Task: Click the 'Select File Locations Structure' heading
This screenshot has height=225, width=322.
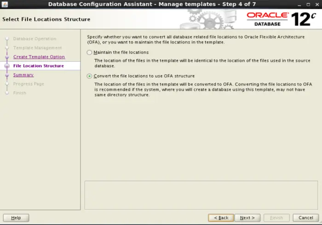Action: click(x=46, y=19)
